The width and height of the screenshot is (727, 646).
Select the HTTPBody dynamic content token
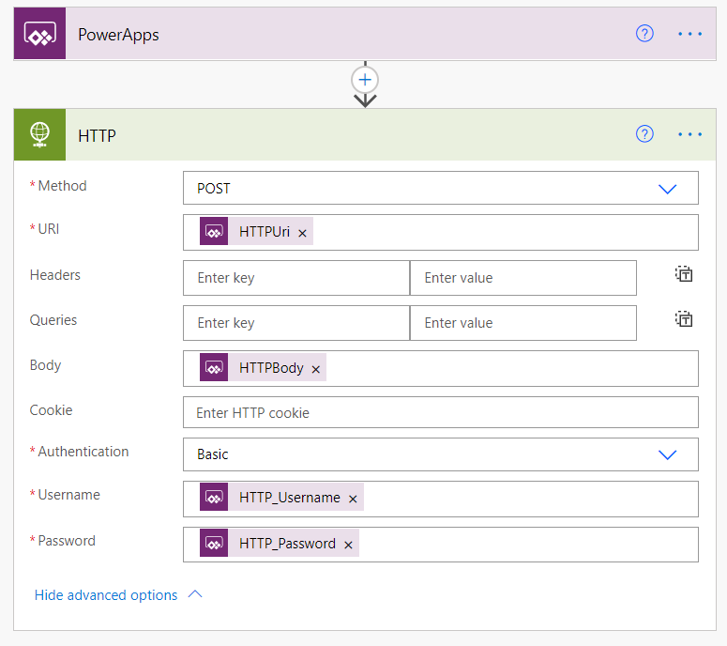click(x=271, y=368)
